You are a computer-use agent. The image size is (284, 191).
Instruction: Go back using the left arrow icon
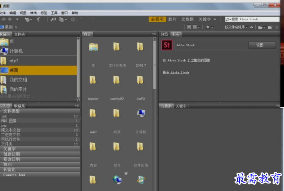[3, 19]
